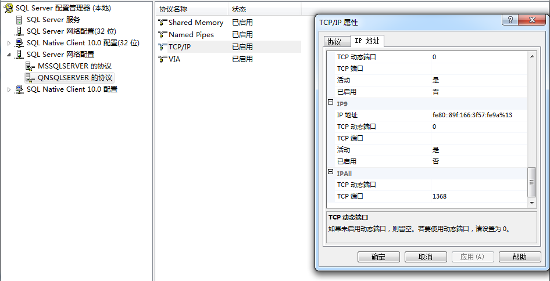Click the VIA protocol icon
The width and height of the screenshot is (550, 281).
point(163,59)
